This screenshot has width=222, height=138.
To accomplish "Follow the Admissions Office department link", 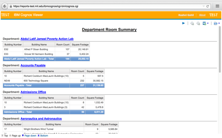I will click(x=33, y=92).
